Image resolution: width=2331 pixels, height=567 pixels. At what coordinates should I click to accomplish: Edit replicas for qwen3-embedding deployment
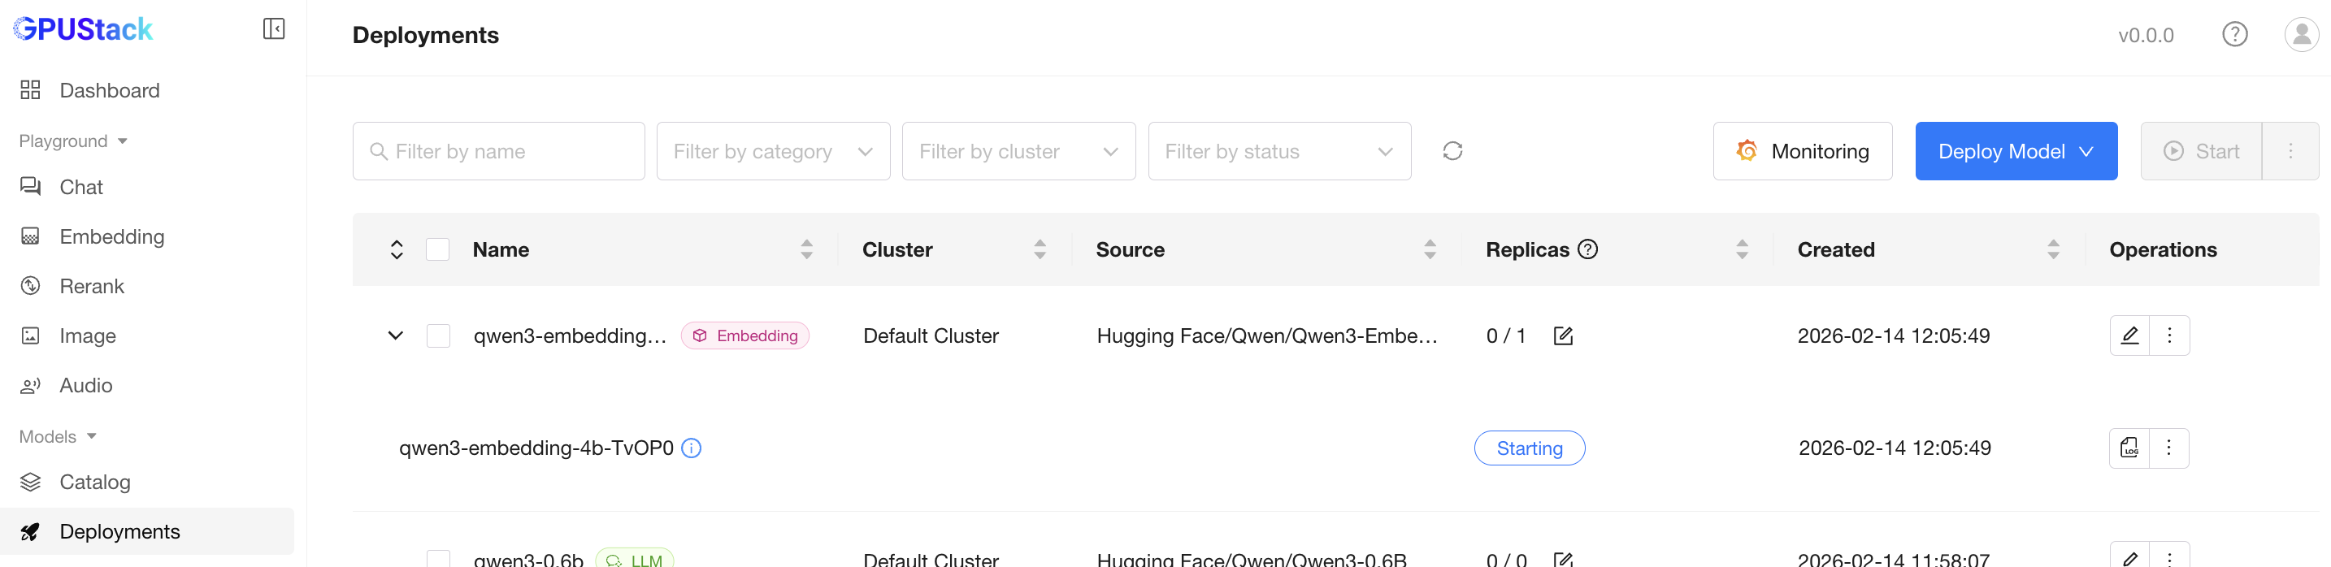1563,335
